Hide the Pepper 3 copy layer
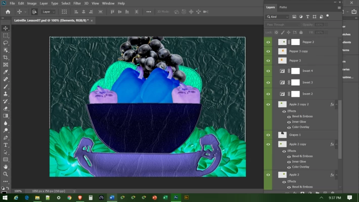This screenshot has width=359, height=202. 268,51
